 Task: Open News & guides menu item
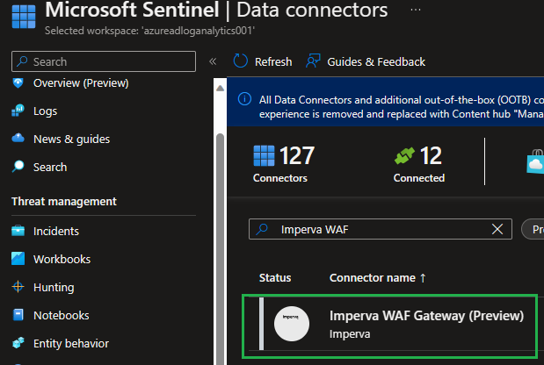(x=71, y=140)
